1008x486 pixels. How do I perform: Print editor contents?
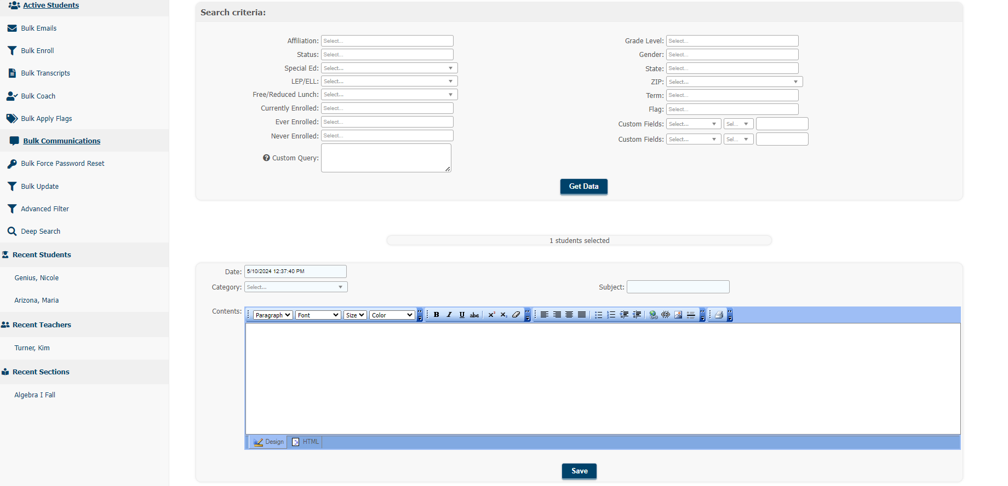point(719,315)
